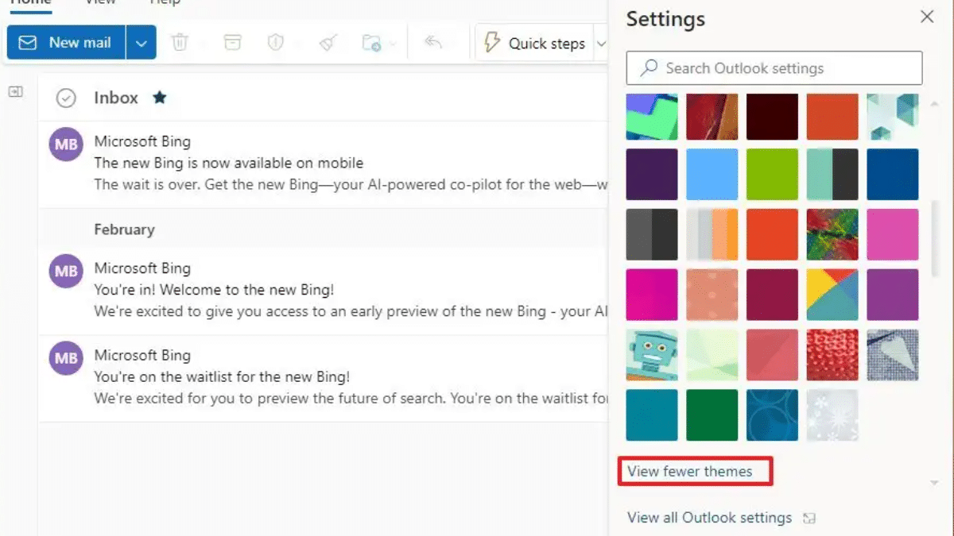
Task: Toggle the favorite star next to Inbox
Action: click(x=160, y=98)
